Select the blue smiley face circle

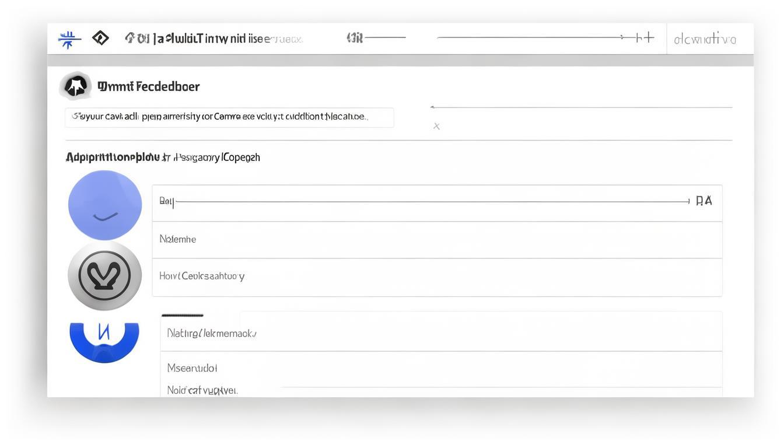click(105, 205)
